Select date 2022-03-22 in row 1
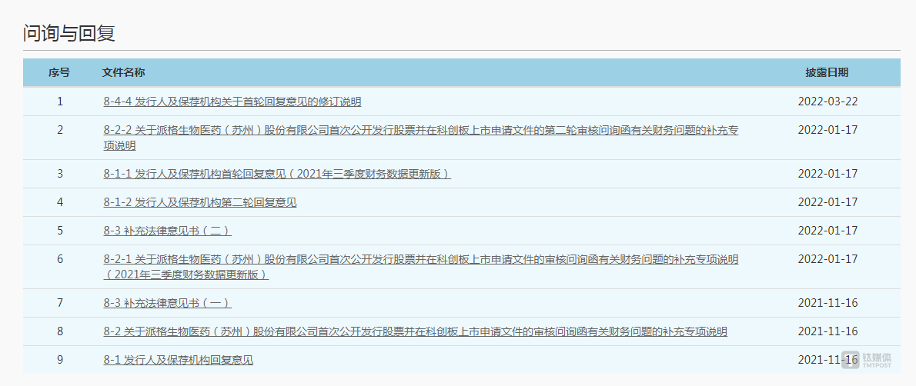 tap(827, 101)
